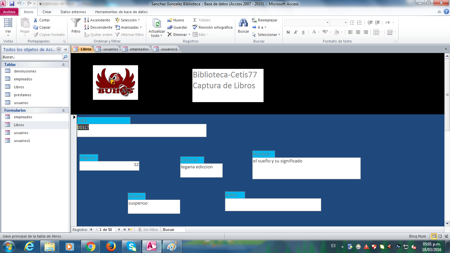Launch Chrome from the taskbar
Image resolution: width=450 pixels, height=253 pixels.
point(91,246)
